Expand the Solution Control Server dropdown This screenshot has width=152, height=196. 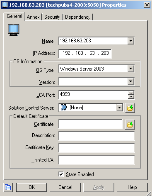click(119, 108)
